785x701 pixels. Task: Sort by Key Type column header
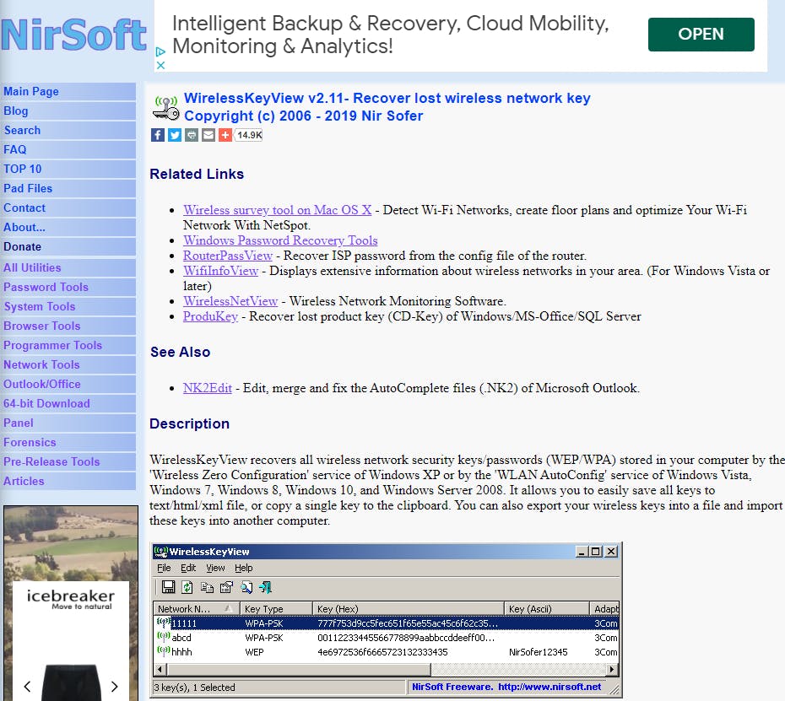276,609
